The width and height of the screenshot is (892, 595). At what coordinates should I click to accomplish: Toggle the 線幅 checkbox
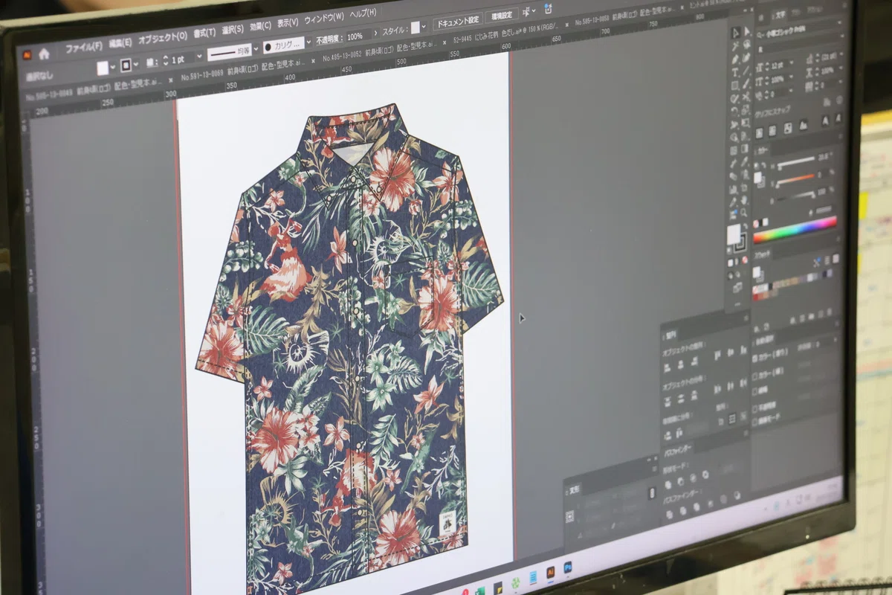[x=755, y=391]
